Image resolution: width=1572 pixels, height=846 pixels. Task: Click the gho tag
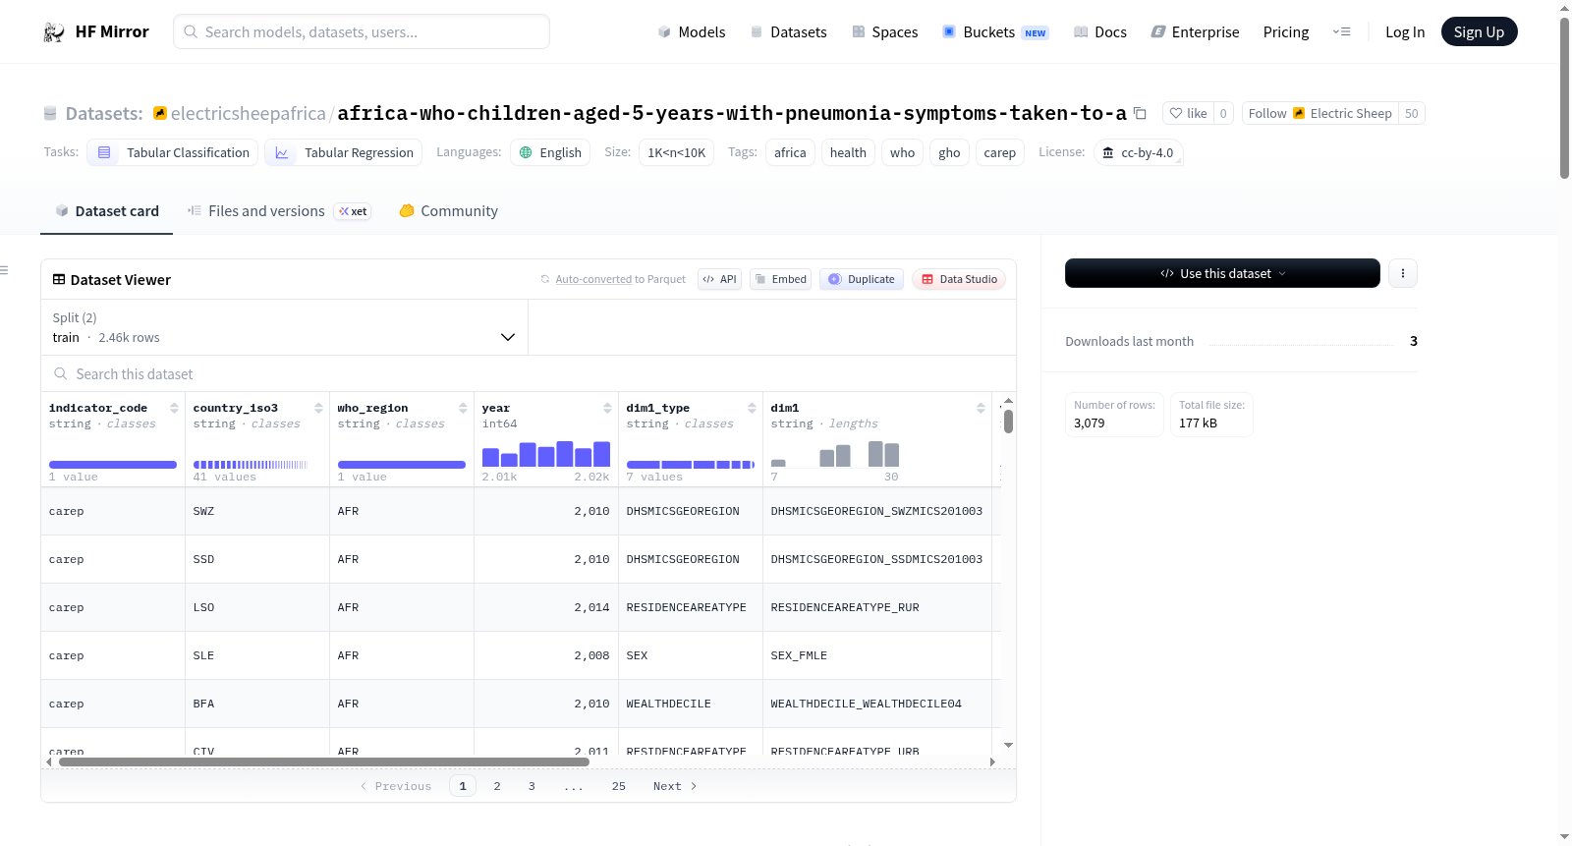pyautogui.click(x=949, y=152)
